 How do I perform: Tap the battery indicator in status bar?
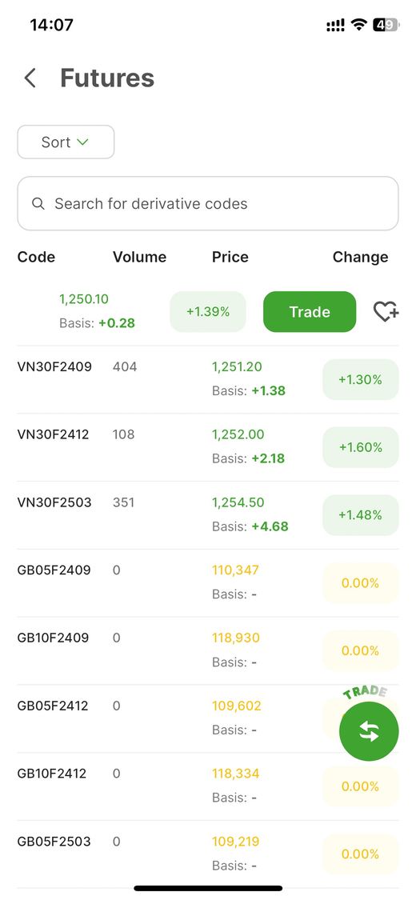(386, 25)
